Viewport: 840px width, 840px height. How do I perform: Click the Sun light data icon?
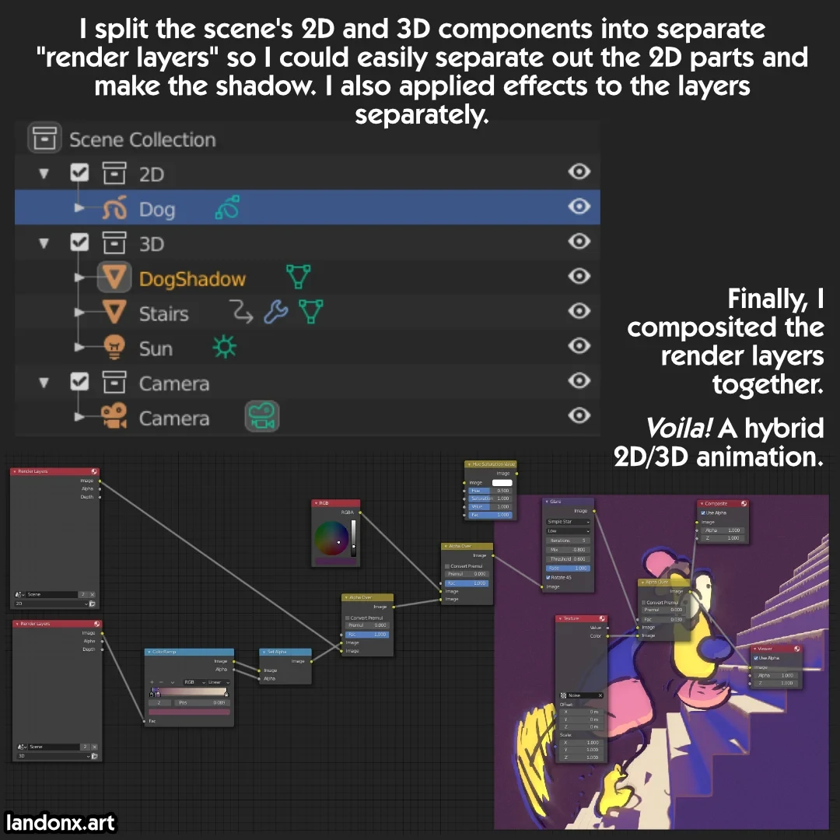pos(225,347)
